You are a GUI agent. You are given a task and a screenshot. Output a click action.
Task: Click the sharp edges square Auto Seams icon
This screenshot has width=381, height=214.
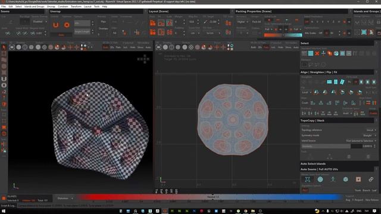pos(358,180)
